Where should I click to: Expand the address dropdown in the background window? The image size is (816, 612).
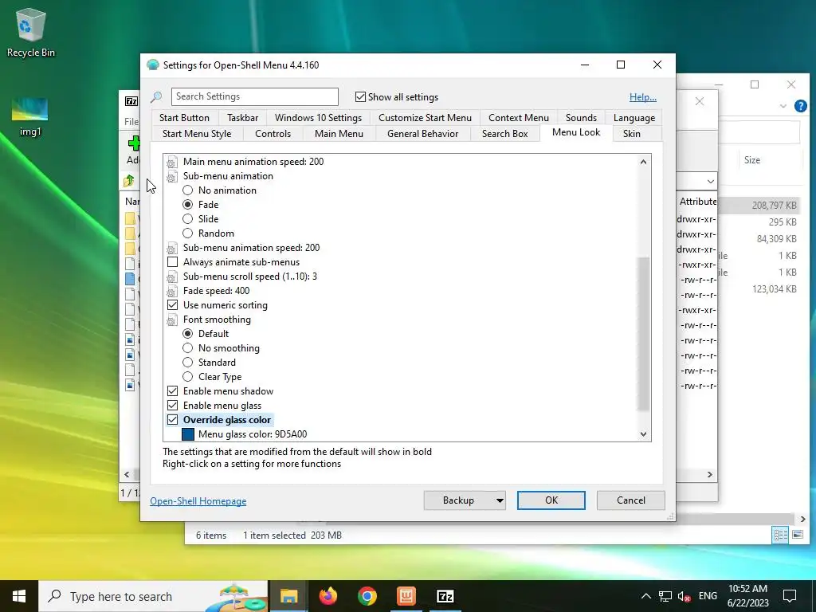pyautogui.click(x=710, y=181)
